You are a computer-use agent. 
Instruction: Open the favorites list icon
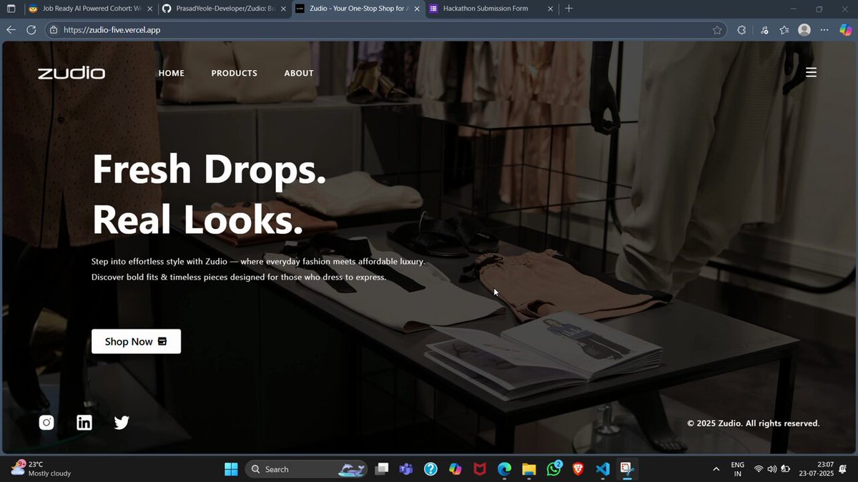(x=784, y=30)
